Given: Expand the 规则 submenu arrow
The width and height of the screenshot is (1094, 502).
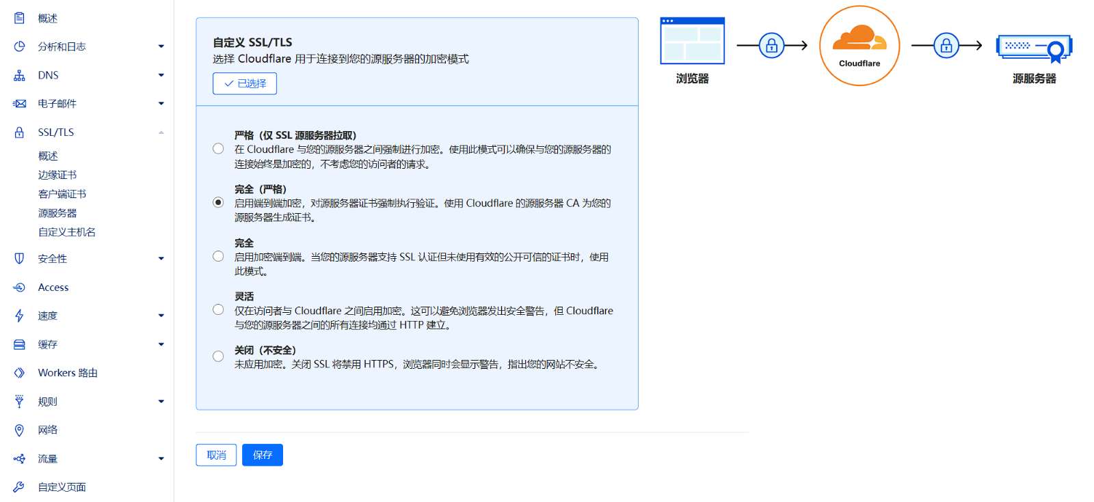Looking at the screenshot, I should pos(161,402).
